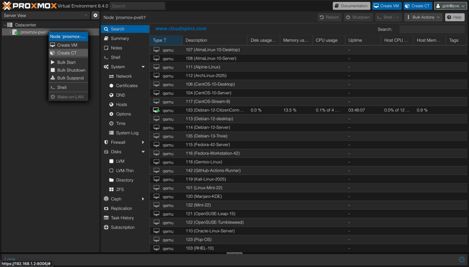Collapse the Datacenter tree node
This screenshot has height=267, width=469.
tap(5, 25)
